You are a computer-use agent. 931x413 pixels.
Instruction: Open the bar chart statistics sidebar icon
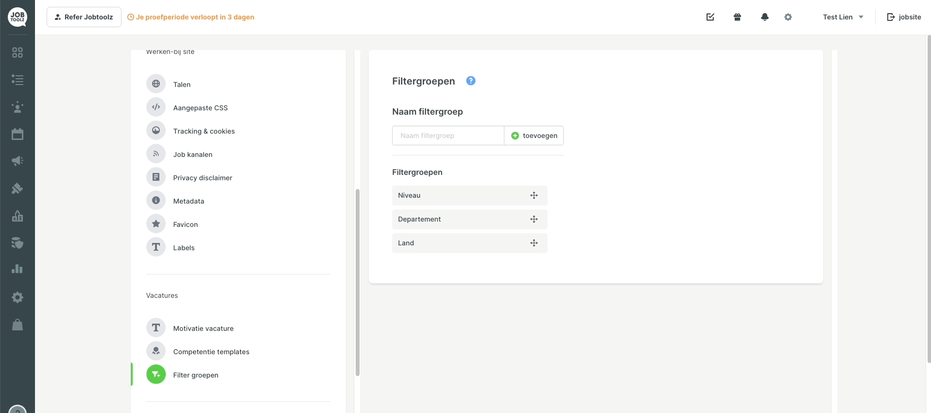pyautogui.click(x=17, y=269)
